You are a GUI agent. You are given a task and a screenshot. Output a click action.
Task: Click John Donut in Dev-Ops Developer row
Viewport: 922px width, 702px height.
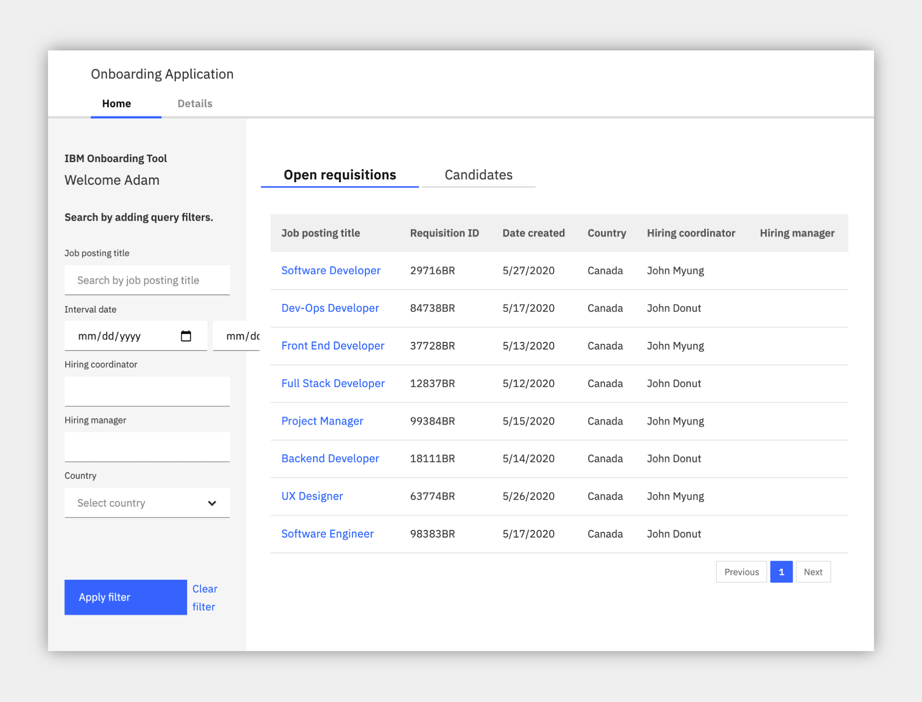674,308
